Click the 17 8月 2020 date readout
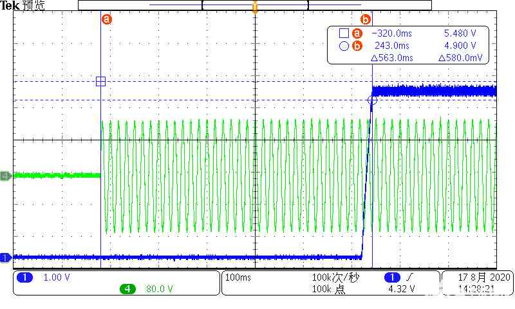 pos(484,278)
